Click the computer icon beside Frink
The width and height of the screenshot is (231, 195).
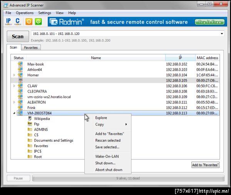click(x=20, y=107)
